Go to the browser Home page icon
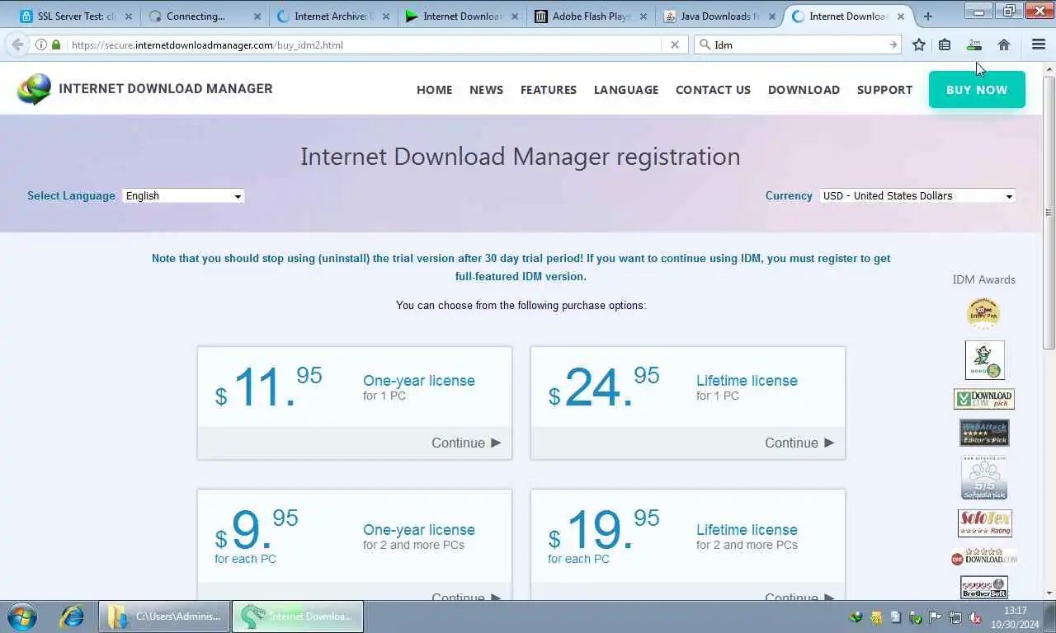 click(x=1004, y=45)
